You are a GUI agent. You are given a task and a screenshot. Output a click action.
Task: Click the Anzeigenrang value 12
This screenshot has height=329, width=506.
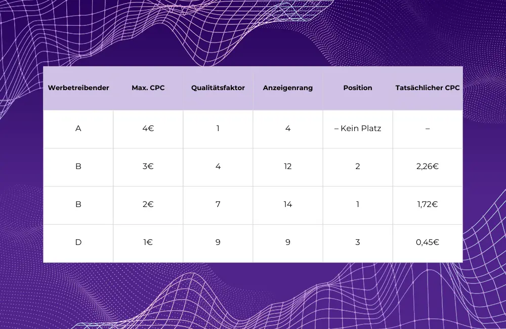click(288, 167)
